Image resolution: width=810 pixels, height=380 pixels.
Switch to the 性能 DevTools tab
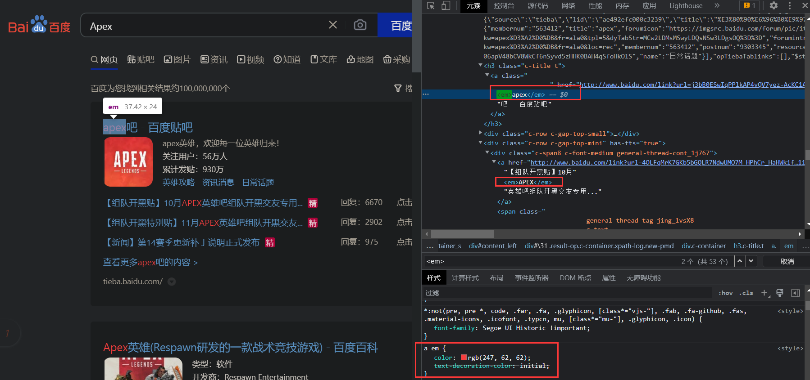(x=595, y=5)
